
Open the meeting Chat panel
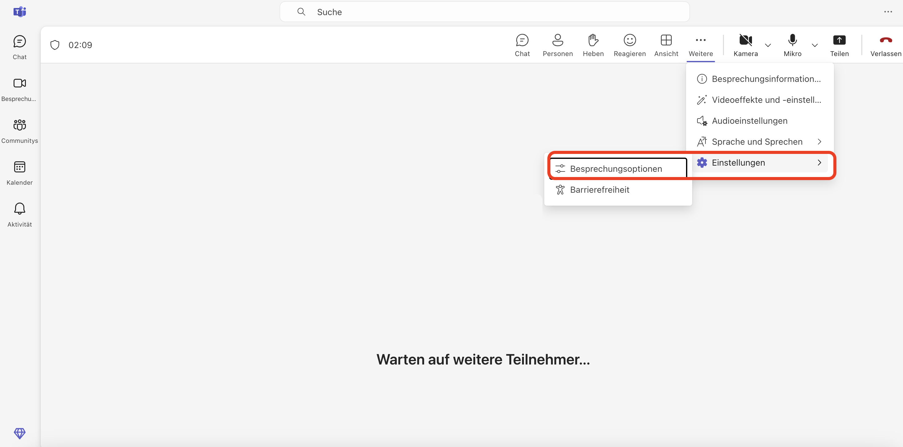point(522,45)
